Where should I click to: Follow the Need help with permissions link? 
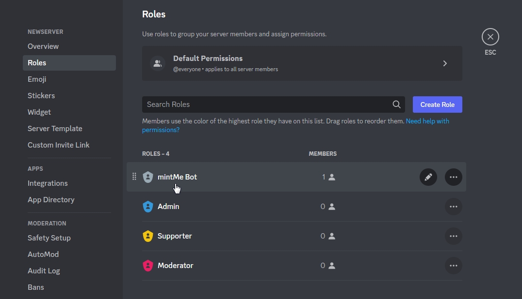427,121
